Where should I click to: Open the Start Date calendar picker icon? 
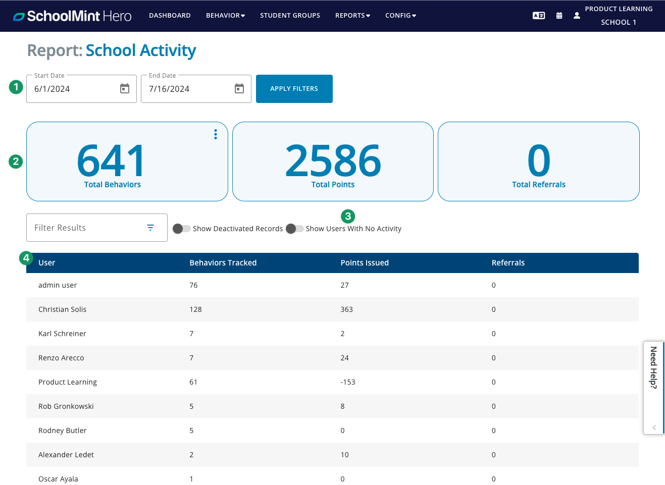pyautogui.click(x=125, y=89)
